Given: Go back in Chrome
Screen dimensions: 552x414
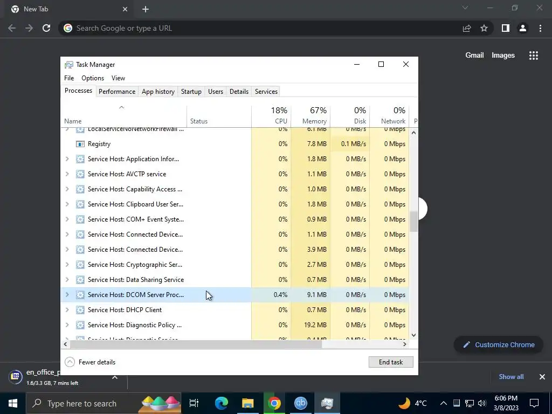Looking at the screenshot, I should 12,28.
